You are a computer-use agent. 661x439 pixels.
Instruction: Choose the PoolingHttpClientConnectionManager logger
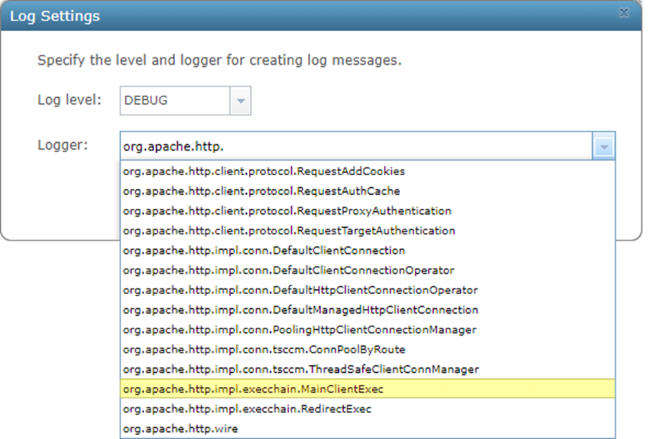click(x=368, y=330)
